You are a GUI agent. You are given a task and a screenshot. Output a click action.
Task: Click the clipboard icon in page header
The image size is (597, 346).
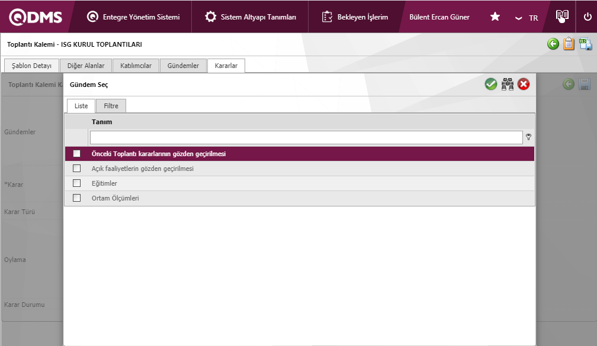click(569, 44)
